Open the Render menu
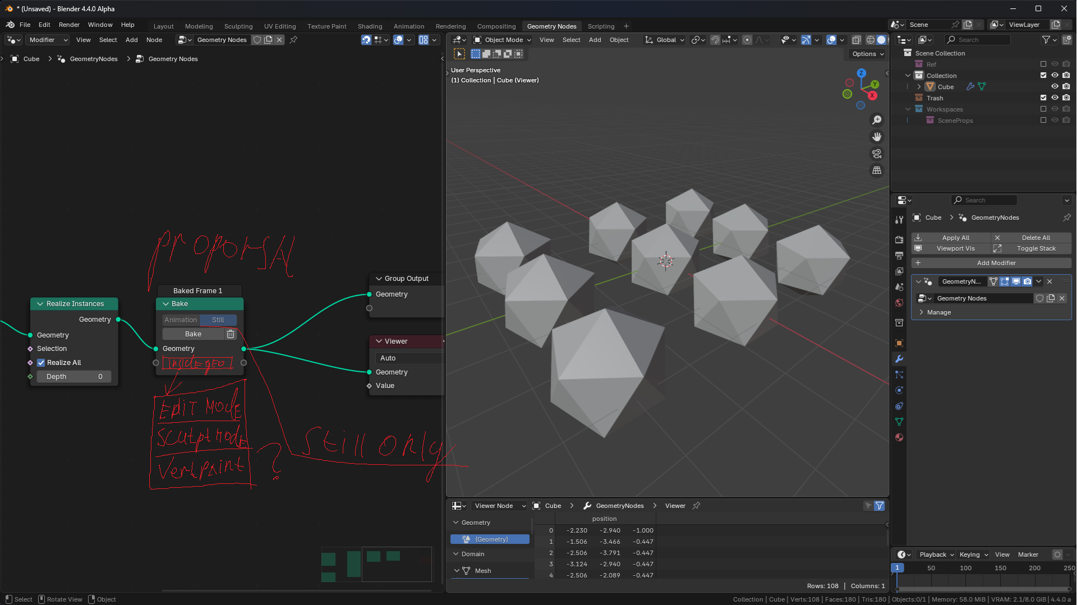1077x605 pixels. (x=69, y=25)
